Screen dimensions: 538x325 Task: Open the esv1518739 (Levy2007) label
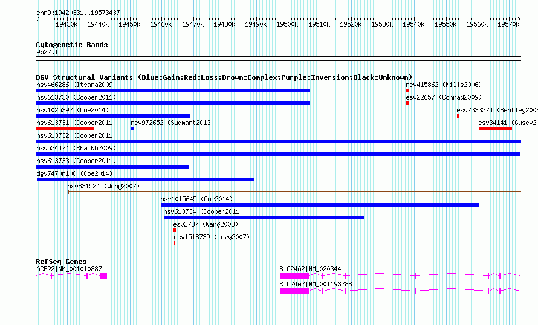212,237
